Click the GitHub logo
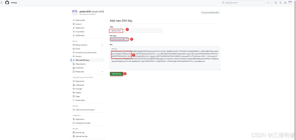Screen dimensions: 296x140 pos(7,3)
